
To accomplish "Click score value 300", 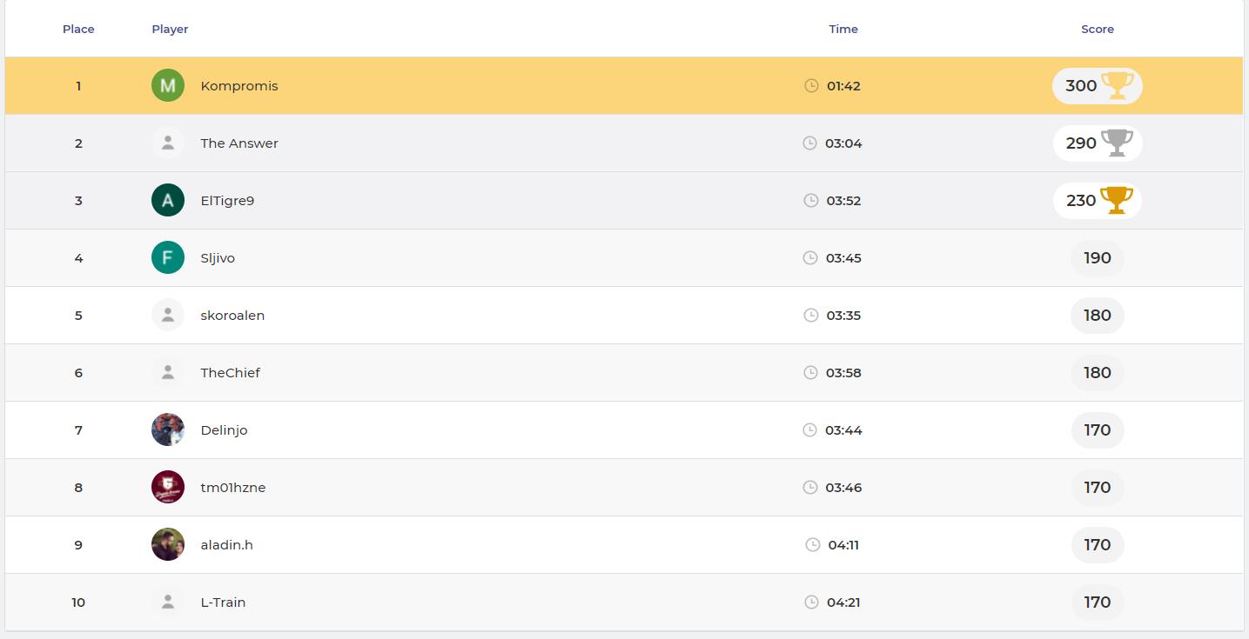I will pyautogui.click(x=1081, y=85).
